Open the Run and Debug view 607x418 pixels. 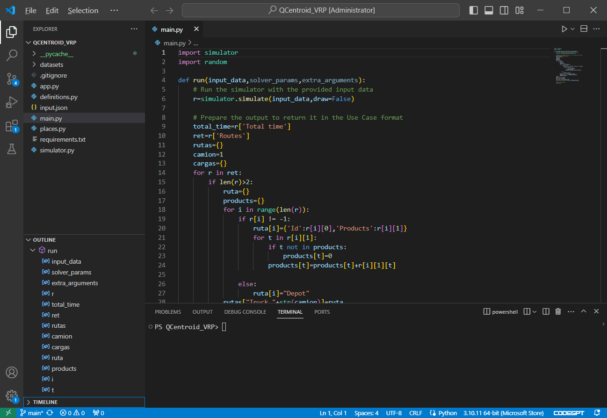click(x=12, y=102)
